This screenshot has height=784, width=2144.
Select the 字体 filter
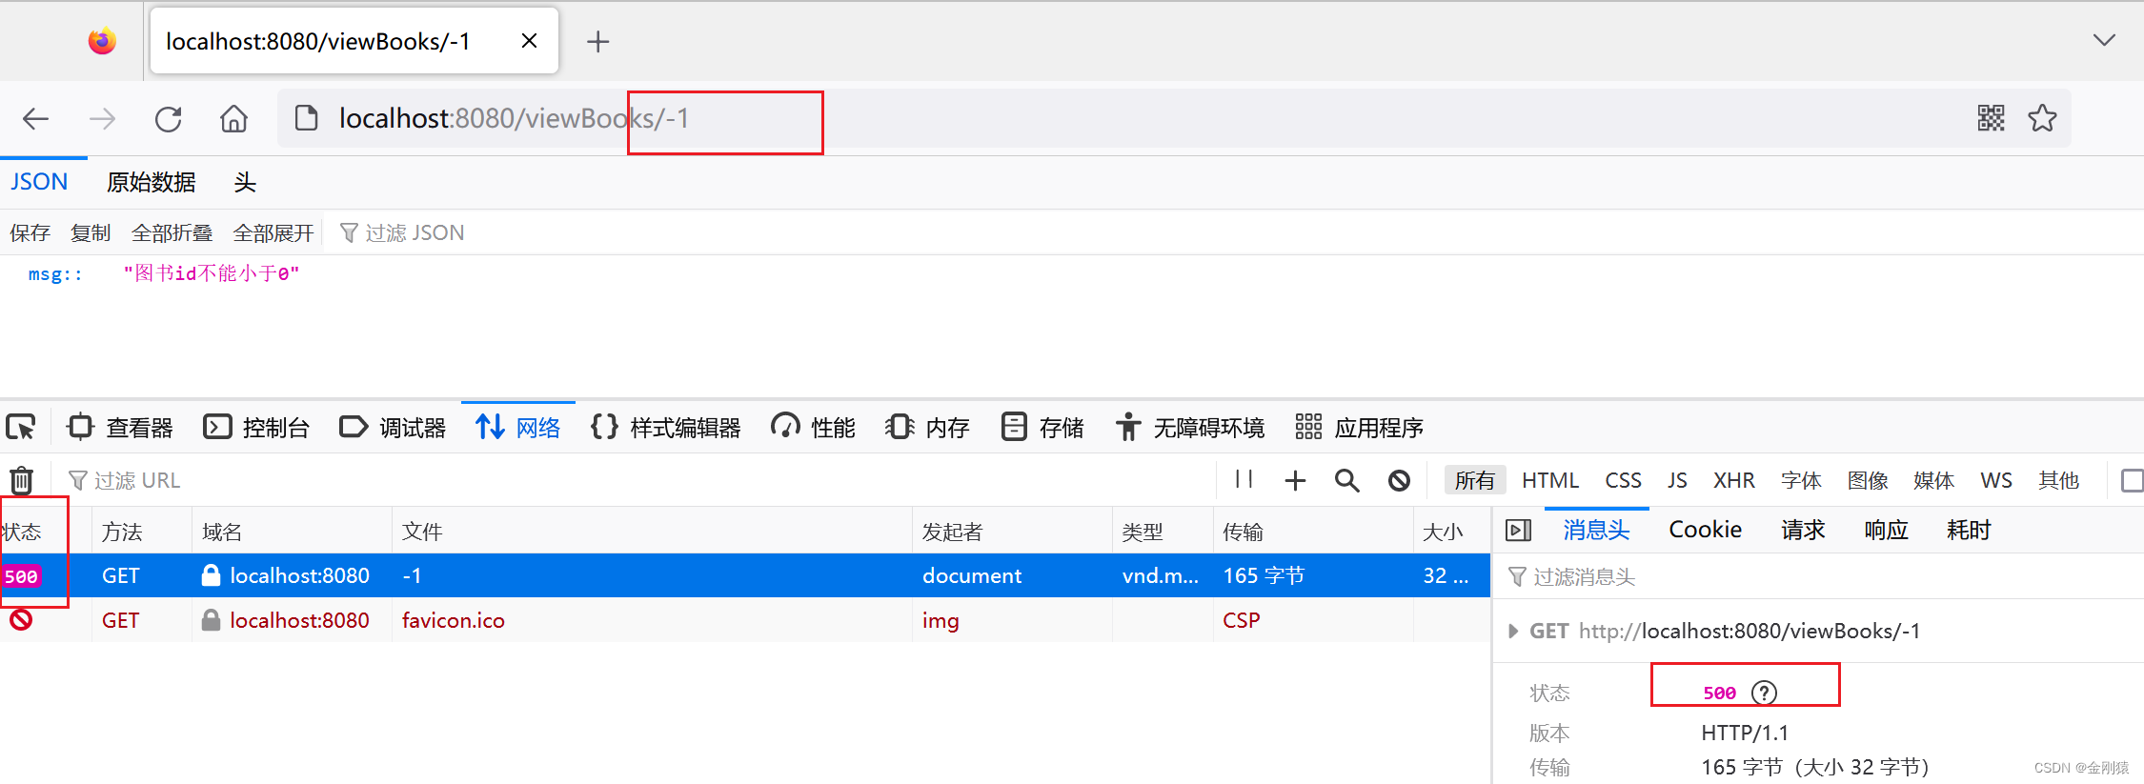pos(1801,480)
